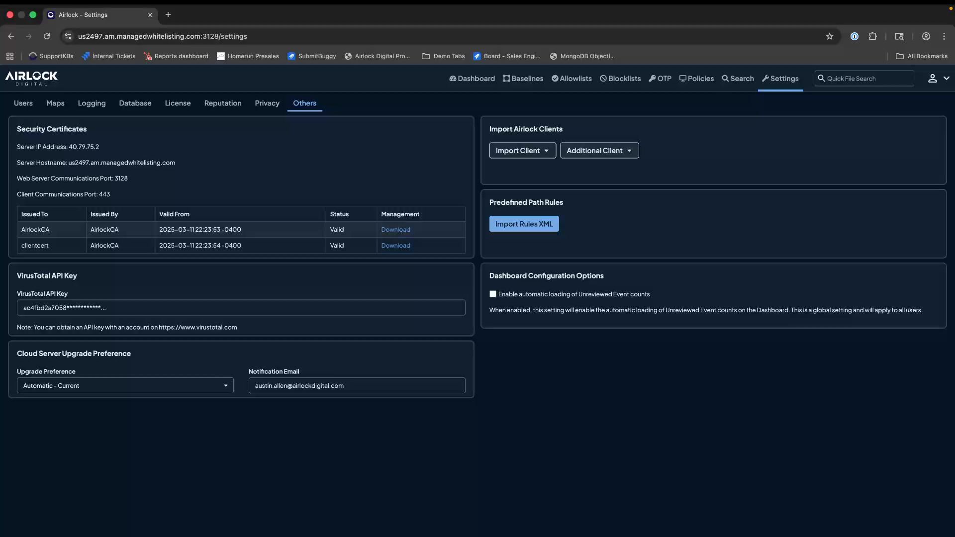Open the user account icon
Screen dimensions: 955x537
[926, 36]
